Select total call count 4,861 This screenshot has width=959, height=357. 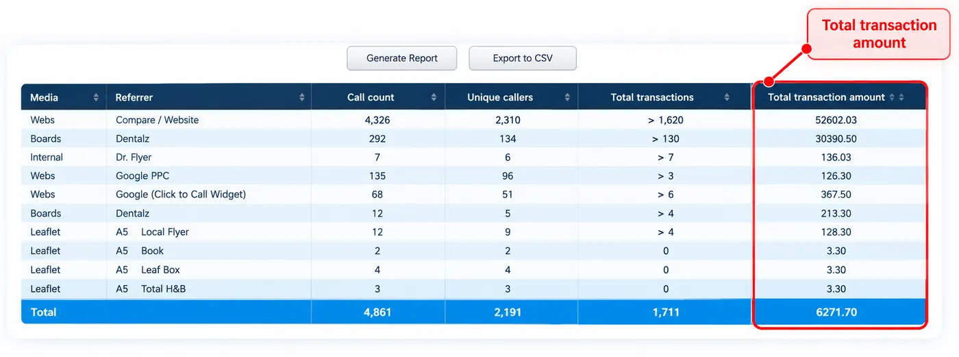[x=377, y=312]
